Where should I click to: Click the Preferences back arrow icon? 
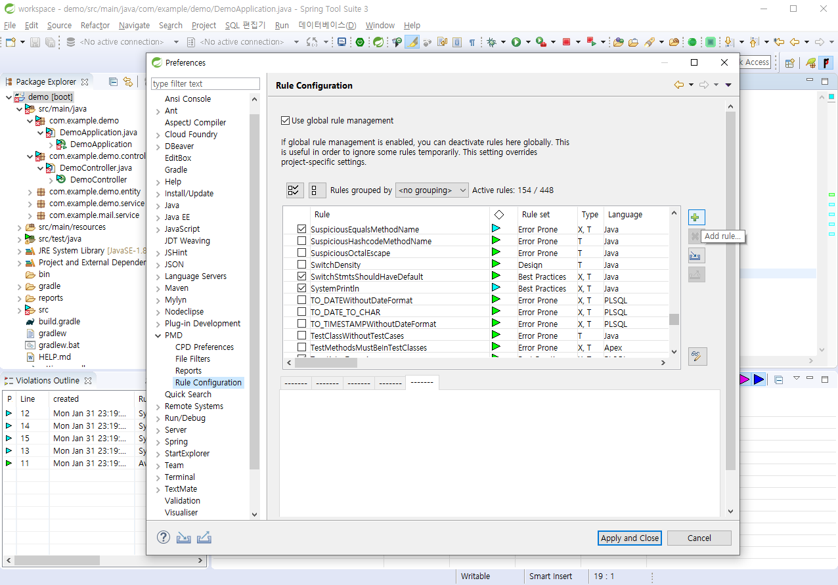679,85
